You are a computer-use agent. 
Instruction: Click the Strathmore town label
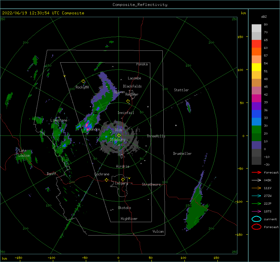pyautogui.click(x=151, y=184)
